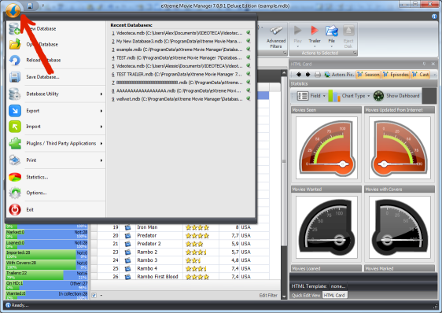Go back in HTML Card panel
442x313 pixels.
(x=299, y=75)
